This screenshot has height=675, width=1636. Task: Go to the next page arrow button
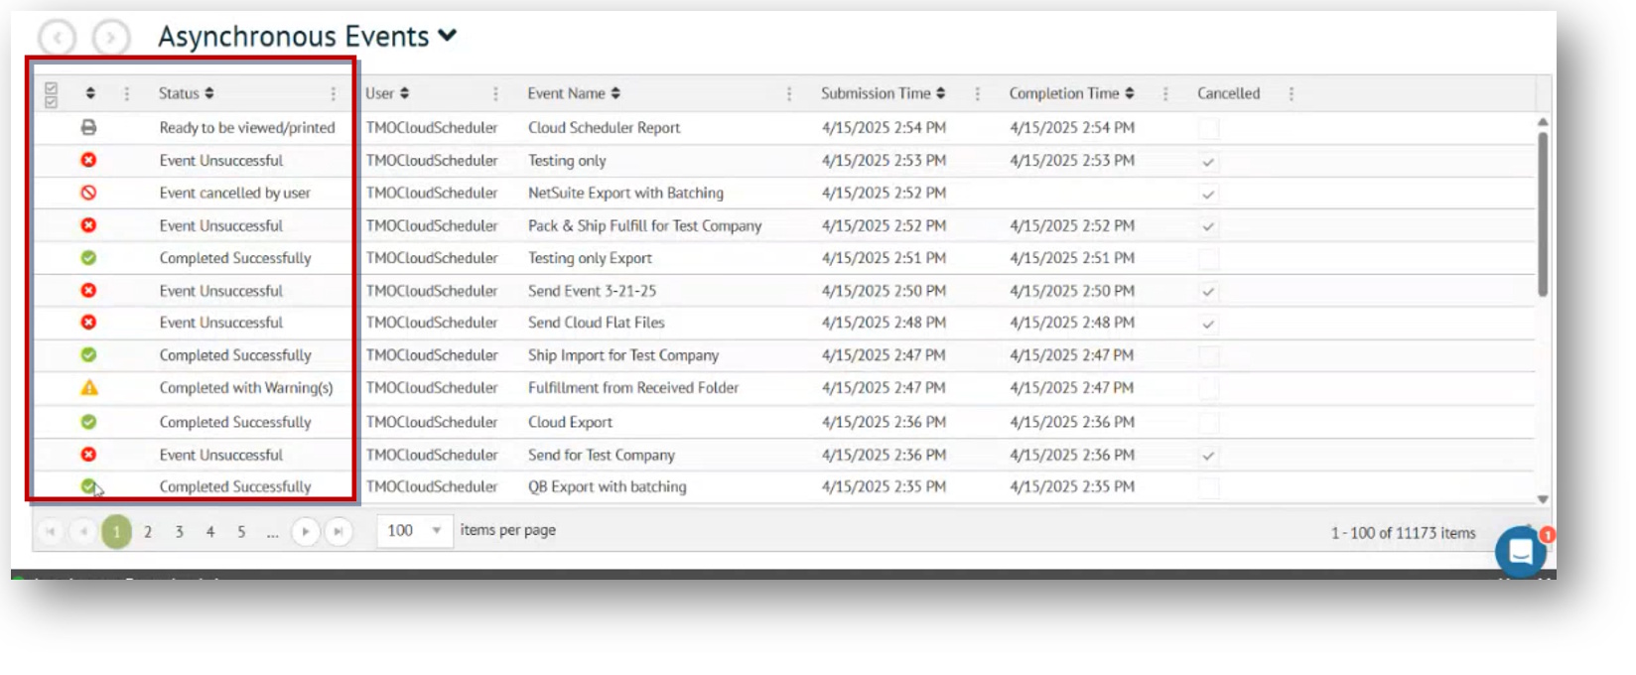pyautogui.click(x=305, y=532)
